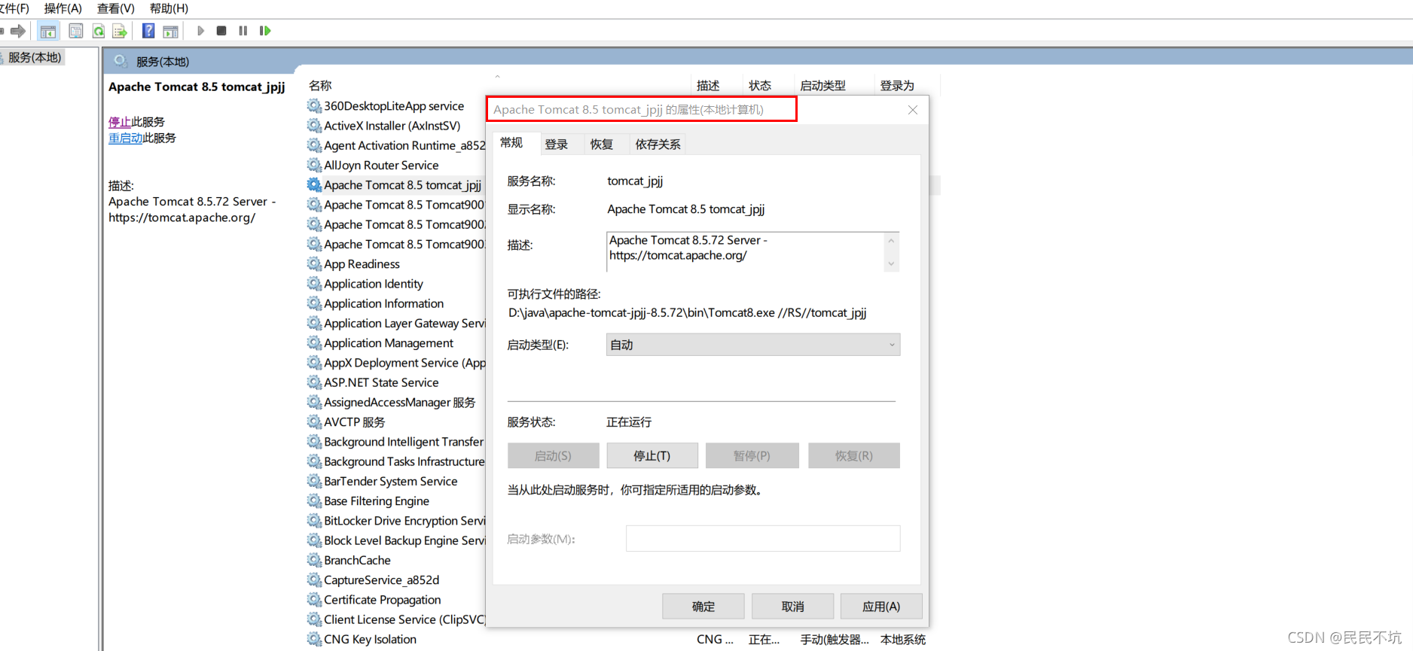Click the 暂停(P) button

click(752, 456)
